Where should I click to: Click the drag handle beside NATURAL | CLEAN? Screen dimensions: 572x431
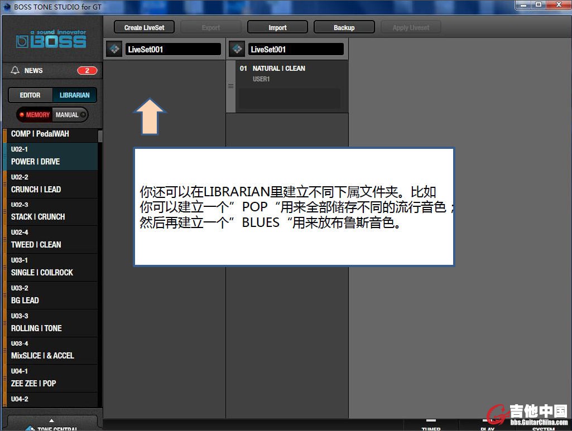230,86
